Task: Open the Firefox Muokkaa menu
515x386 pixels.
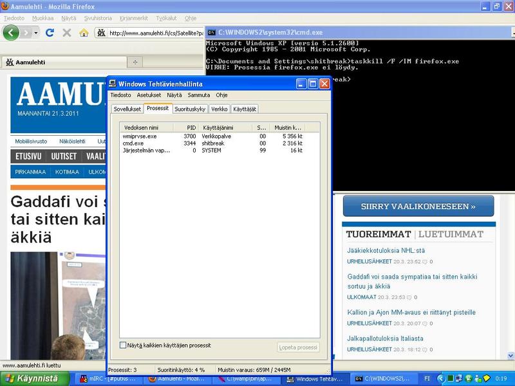Action: (x=42, y=19)
